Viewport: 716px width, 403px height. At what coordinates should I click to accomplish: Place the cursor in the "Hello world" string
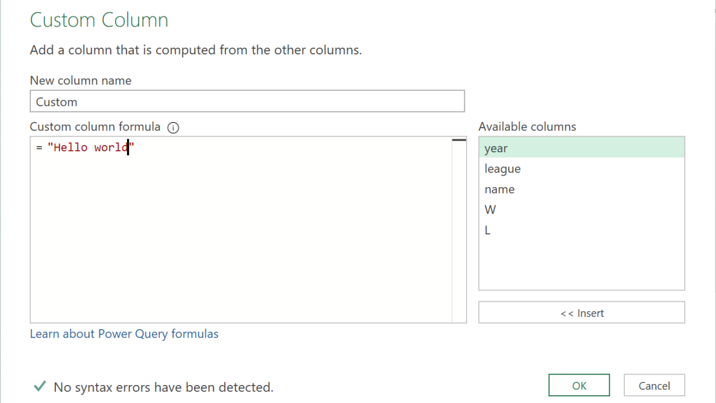(91, 148)
